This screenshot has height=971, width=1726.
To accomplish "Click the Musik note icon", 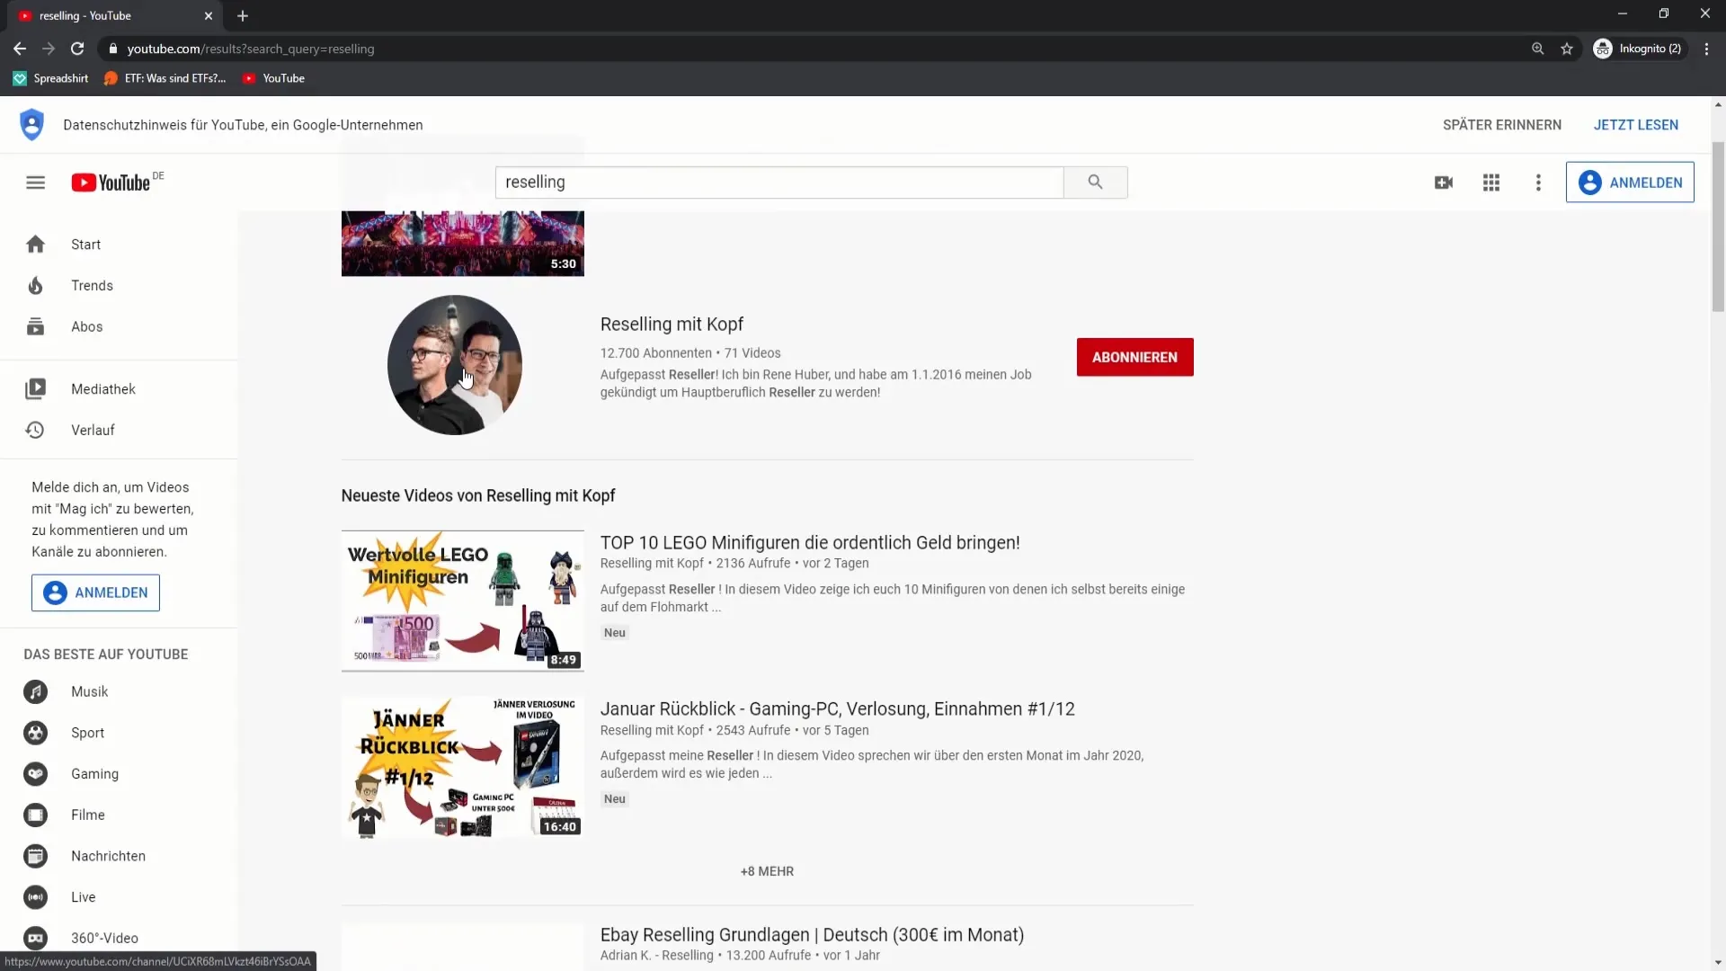I will (x=35, y=692).
